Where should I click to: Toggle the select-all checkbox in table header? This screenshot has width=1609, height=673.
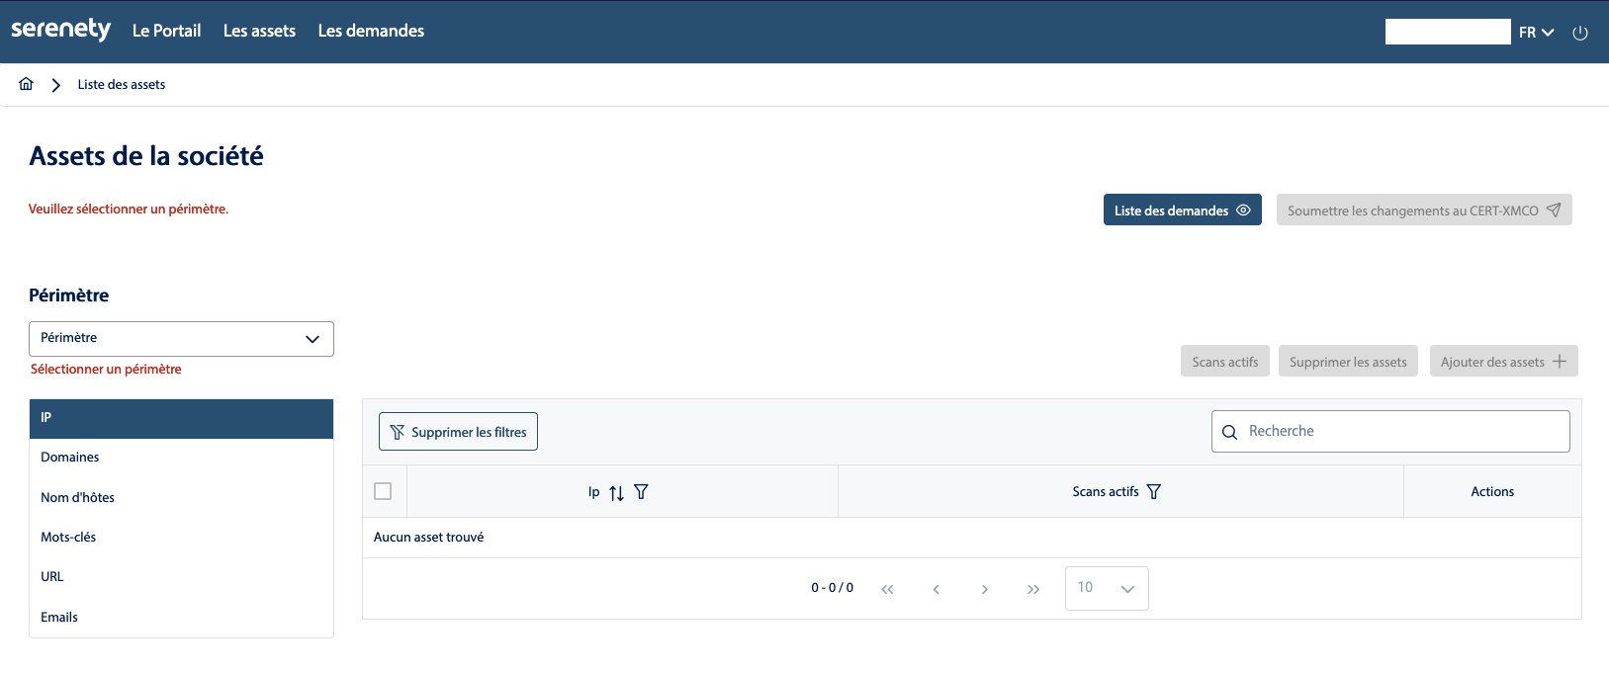point(383,491)
